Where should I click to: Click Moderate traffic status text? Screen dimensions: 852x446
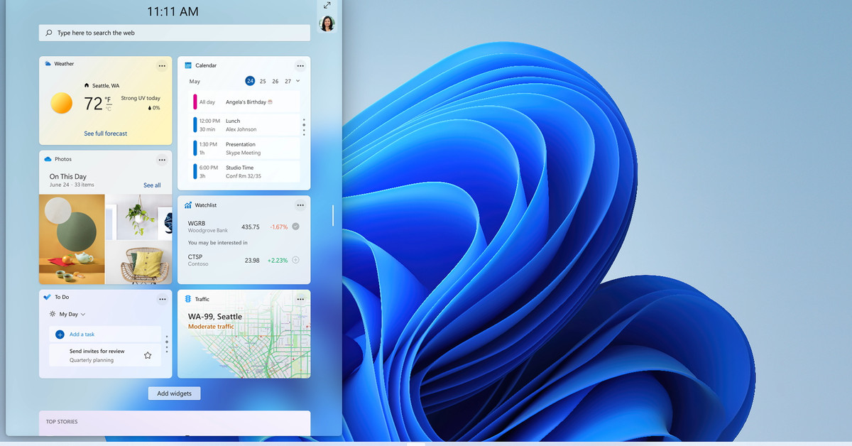click(x=211, y=327)
